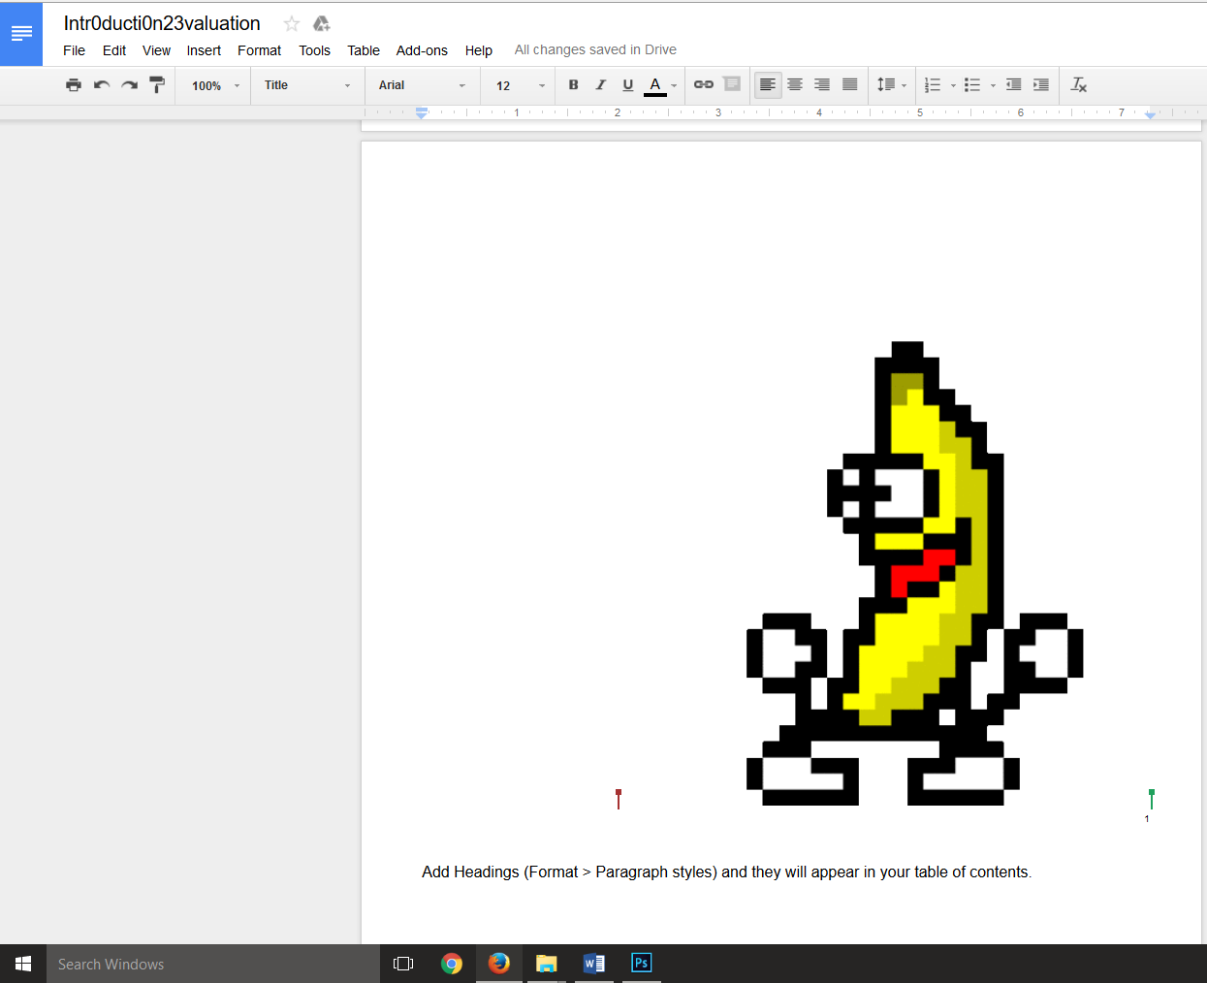
Task: Star the document
Action: pos(292,23)
